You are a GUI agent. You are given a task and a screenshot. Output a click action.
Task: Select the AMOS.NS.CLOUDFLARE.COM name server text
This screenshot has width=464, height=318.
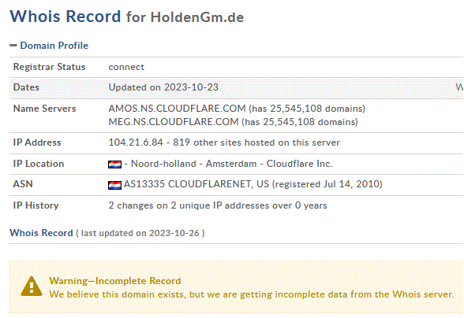pos(177,109)
